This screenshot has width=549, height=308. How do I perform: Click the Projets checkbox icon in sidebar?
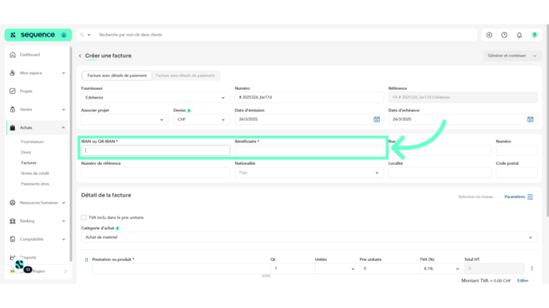[13, 92]
